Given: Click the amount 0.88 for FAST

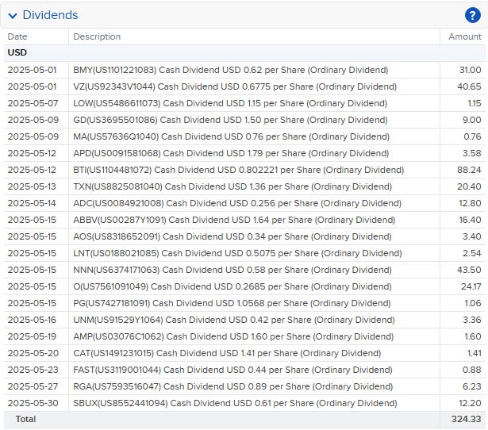Looking at the screenshot, I should 472,370.
